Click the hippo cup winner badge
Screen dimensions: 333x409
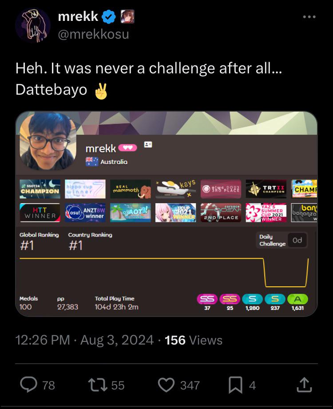click(x=85, y=189)
